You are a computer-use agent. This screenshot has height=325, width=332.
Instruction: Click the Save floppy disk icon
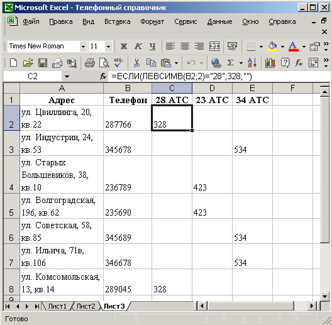(43, 63)
